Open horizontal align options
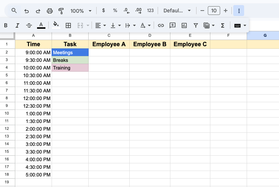The image size is (279, 187). click(100, 25)
